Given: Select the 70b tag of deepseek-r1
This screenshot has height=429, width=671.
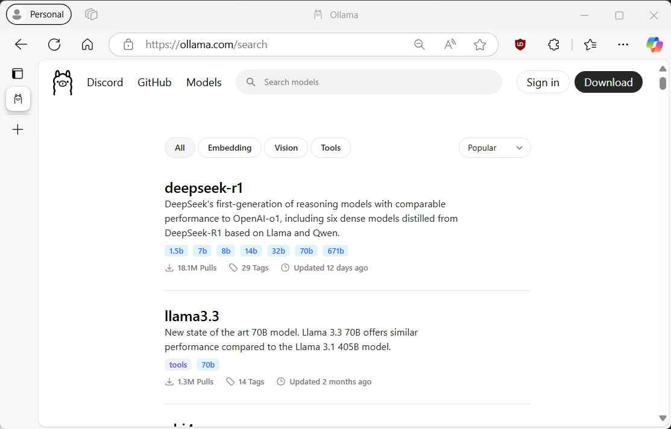Looking at the screenshot, I should pyautogui.click(x=306, y=251).
